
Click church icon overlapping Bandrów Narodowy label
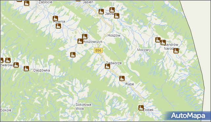pos(176,51)
